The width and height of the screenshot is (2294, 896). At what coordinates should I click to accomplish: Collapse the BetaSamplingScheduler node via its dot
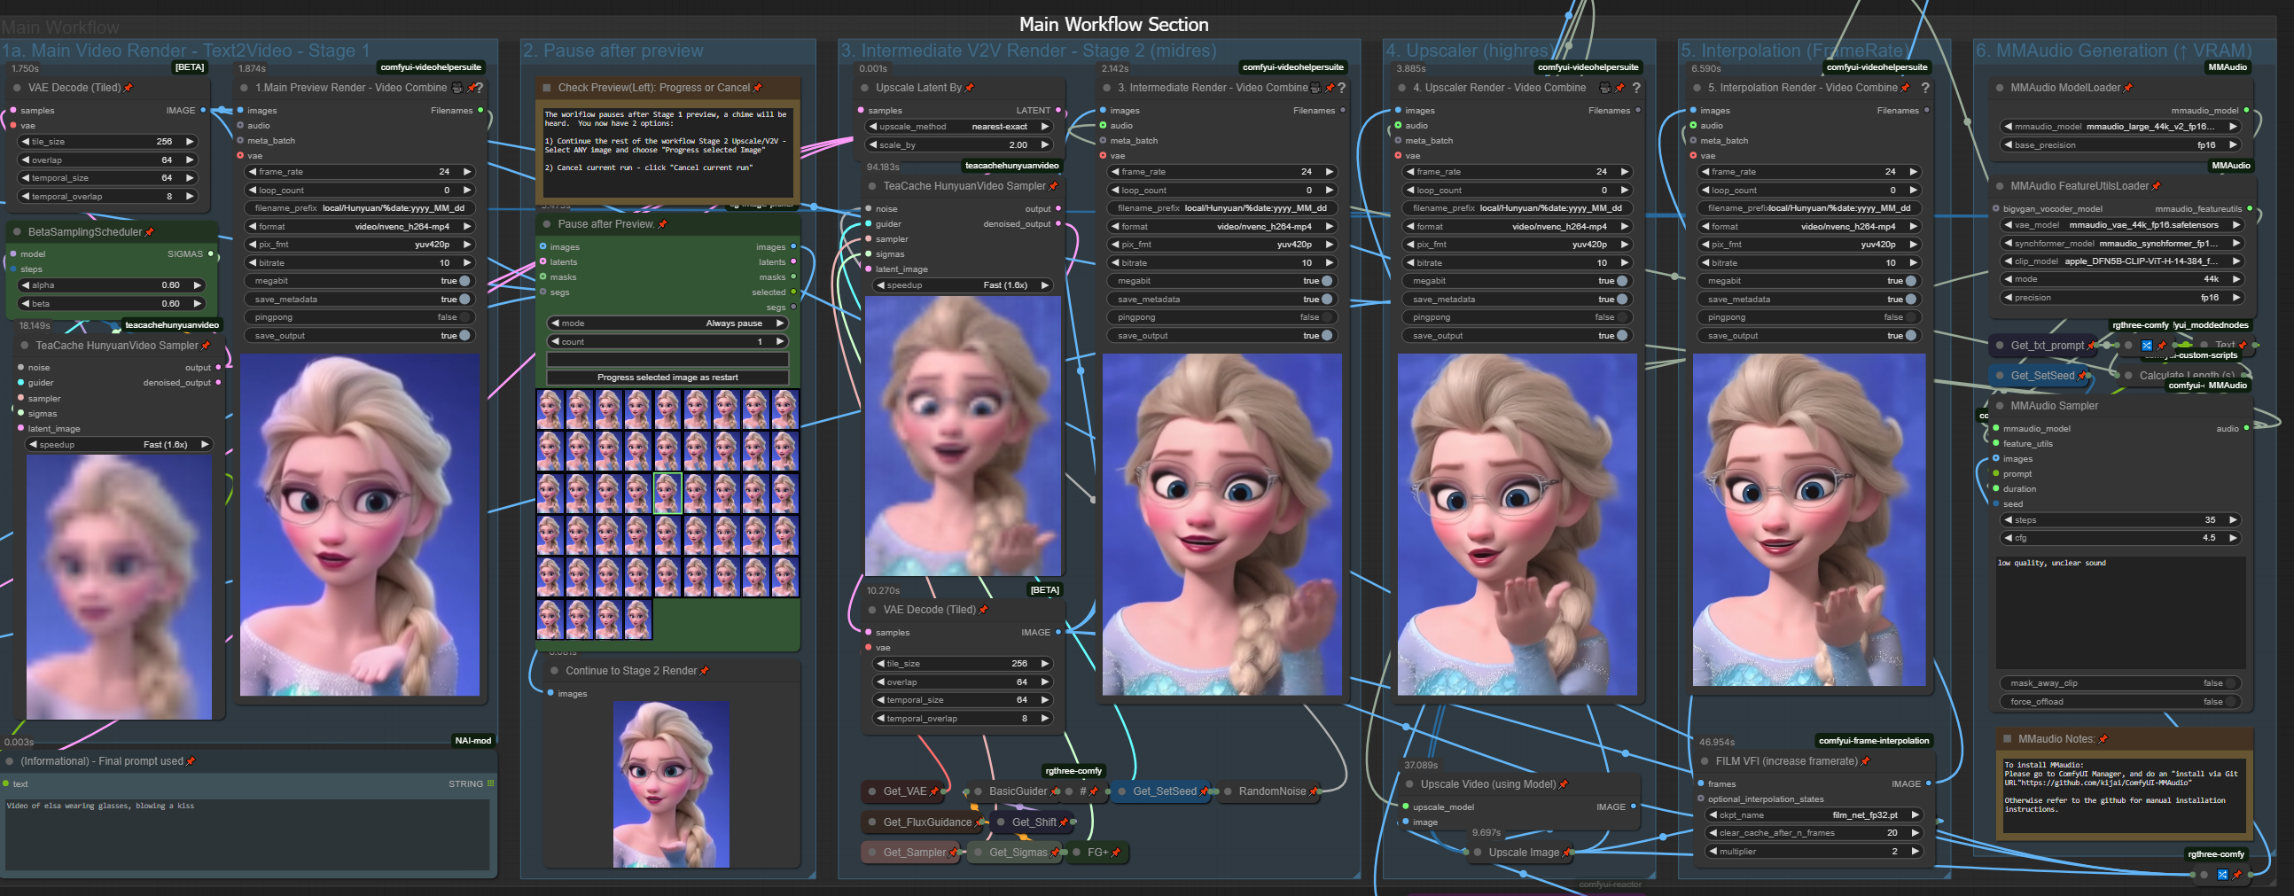pyautogui.click(x=17, y=232)
